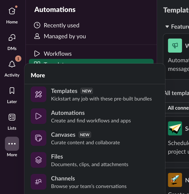This screenshot has width=189, height=194.
Task: Click the paper plane template icon
Action: click(175, 128)
